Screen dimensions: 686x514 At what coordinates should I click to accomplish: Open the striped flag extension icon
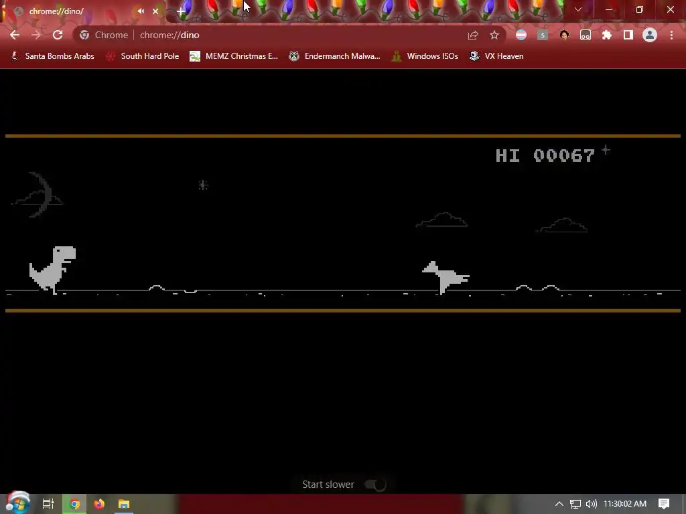tap(521, 35)
